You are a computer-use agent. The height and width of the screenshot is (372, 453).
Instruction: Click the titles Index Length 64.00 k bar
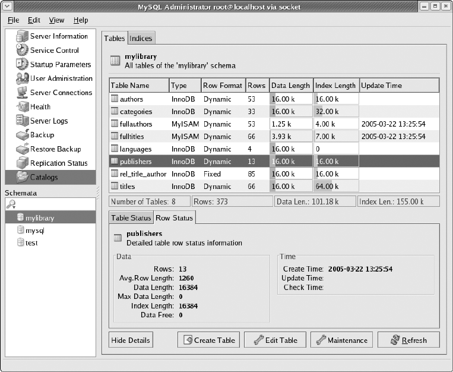point(336,186)
